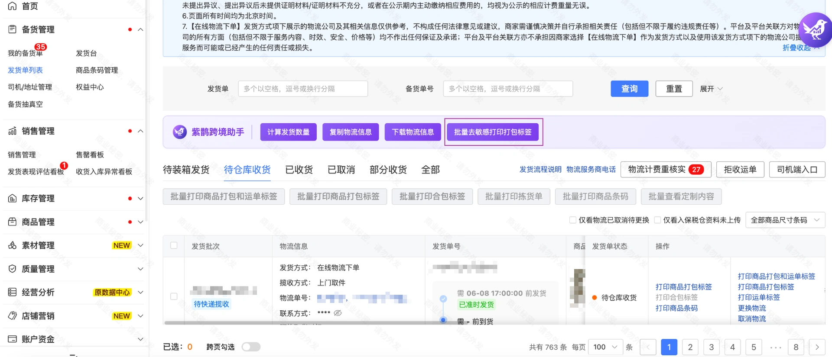
Task: Switch to the 待装箱发货 tab
Action: [186, 170]
